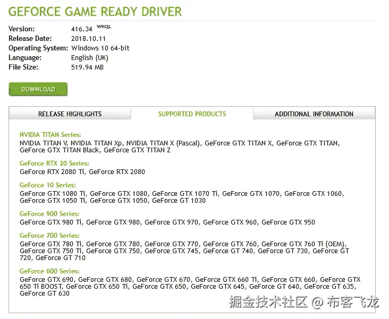The image size is (389, 319).
Task: Click the version number 416.34
Action: click(x=82, y=29)
